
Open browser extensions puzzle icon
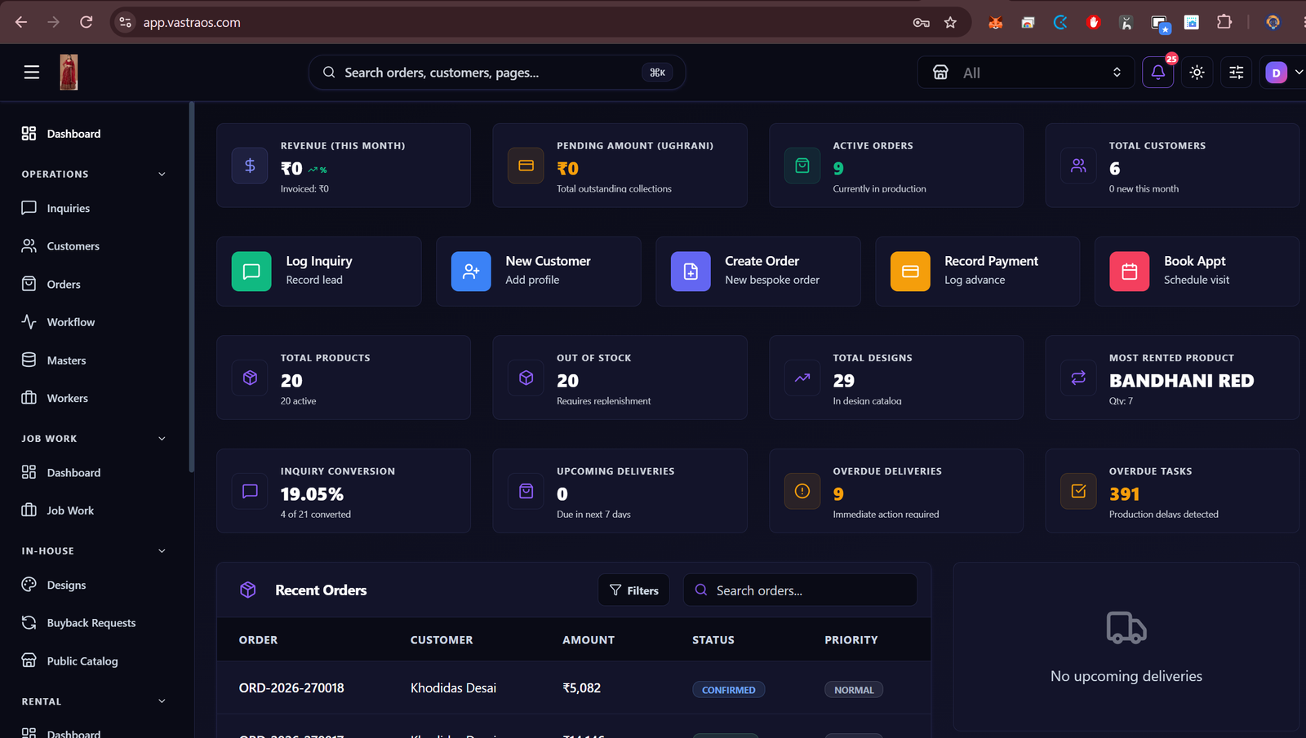1224,22
